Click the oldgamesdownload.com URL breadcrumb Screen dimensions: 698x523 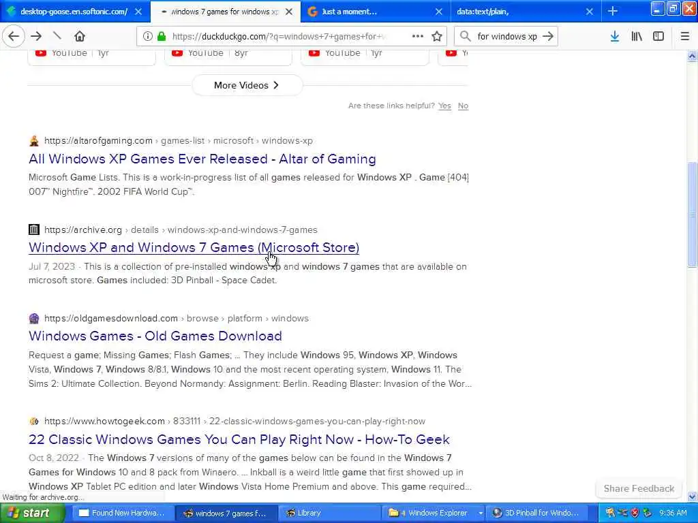point(177,319)
